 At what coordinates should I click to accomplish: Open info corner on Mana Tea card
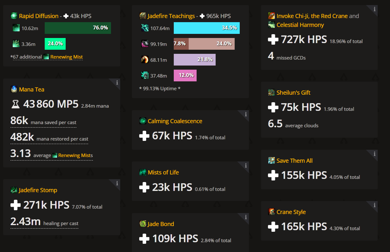tap(117, 82)
